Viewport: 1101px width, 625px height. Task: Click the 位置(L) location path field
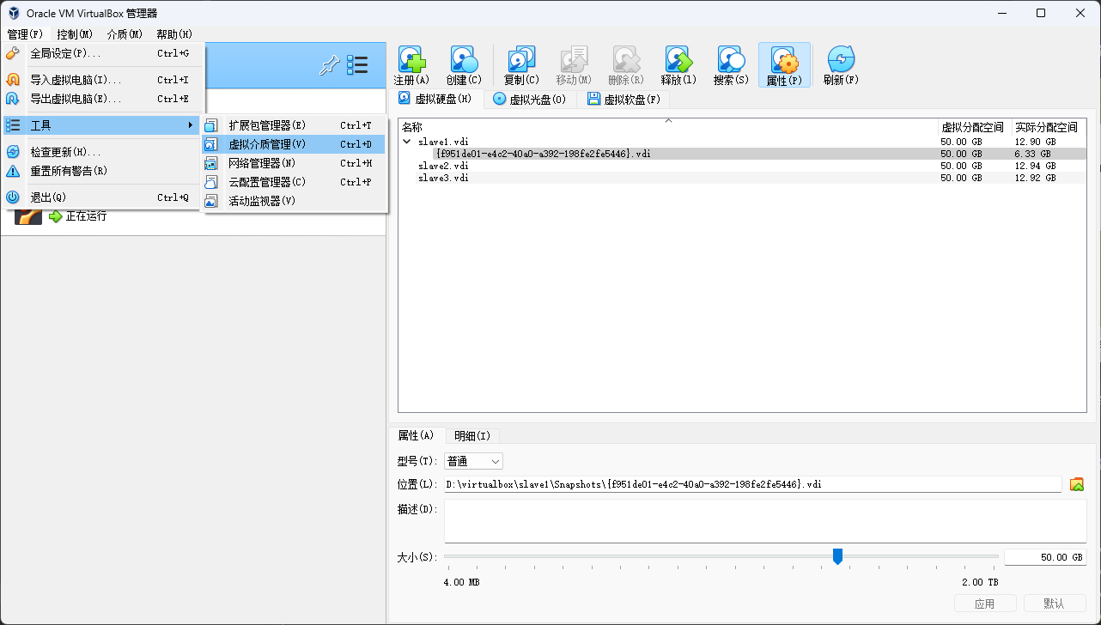[x=752, y=484]
